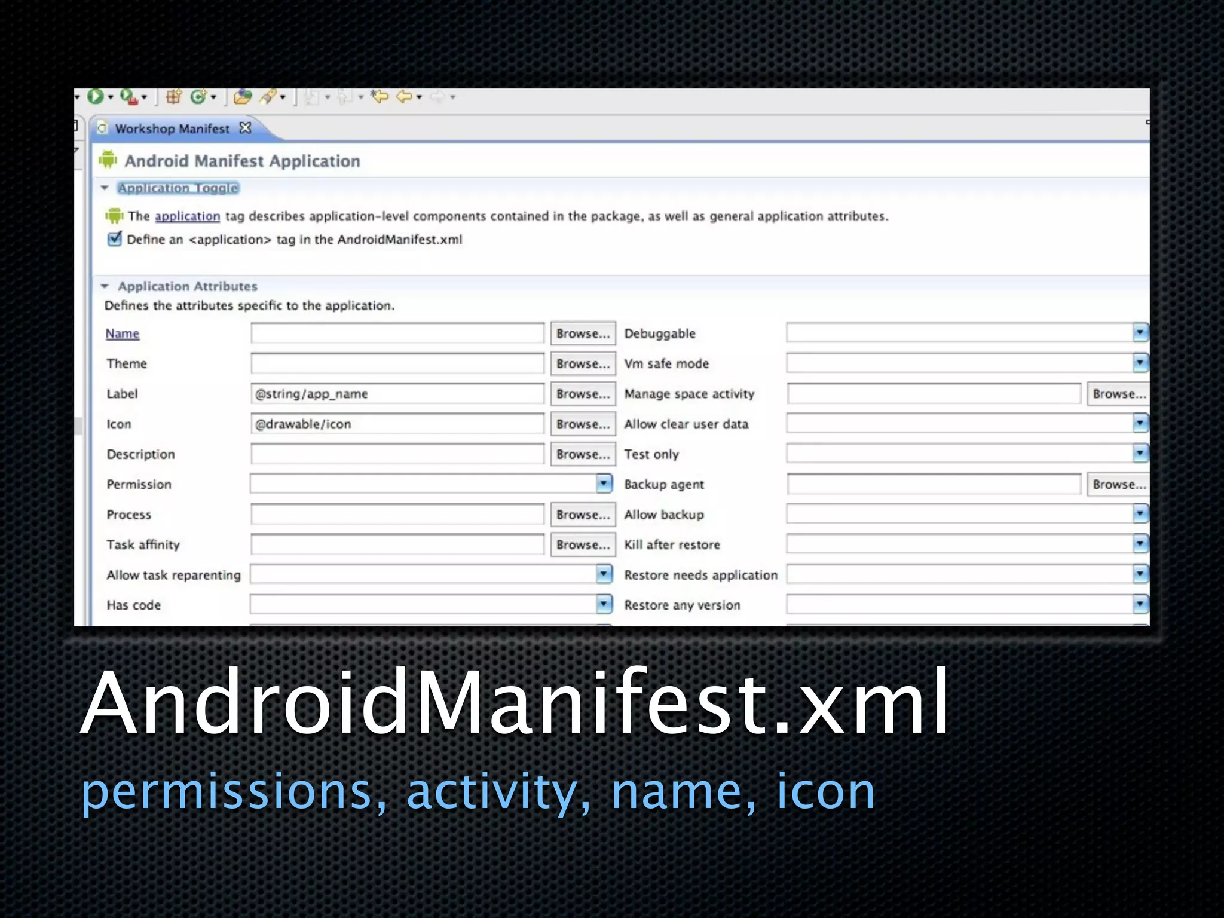This screenshot has height=918, width=1224.
Task: Browse for the Name attribute
Action: (x=583, y=333)
